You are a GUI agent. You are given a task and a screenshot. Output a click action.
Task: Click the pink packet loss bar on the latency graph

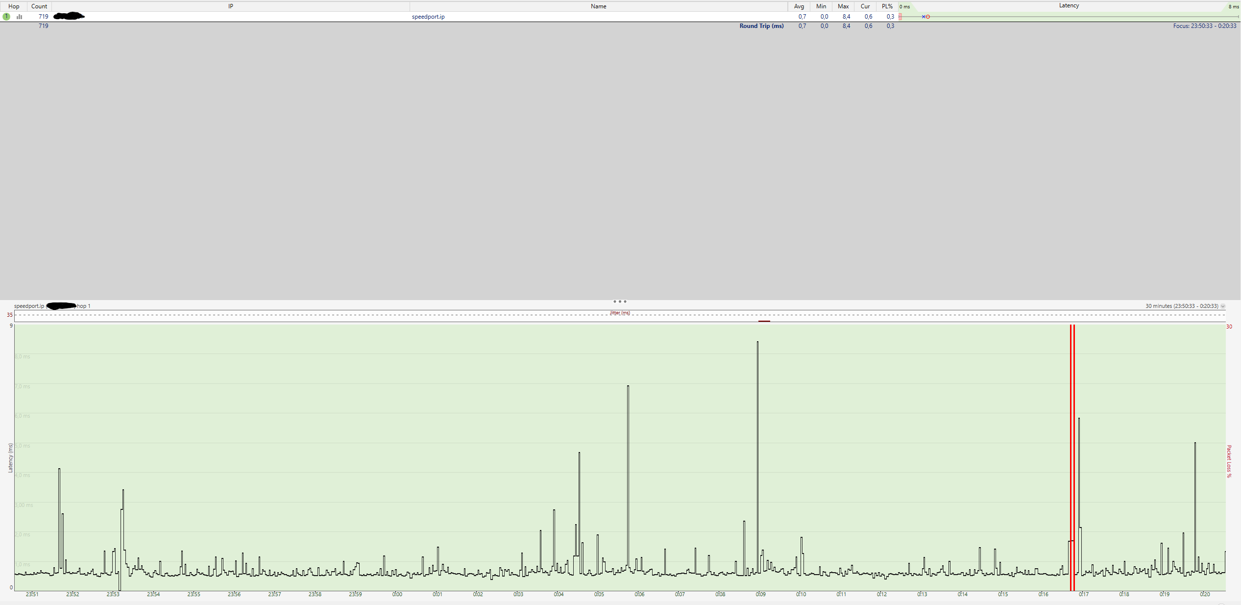tap(900, 17)
